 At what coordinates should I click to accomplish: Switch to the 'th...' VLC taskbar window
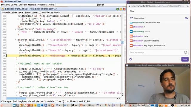tap(124, 105)
